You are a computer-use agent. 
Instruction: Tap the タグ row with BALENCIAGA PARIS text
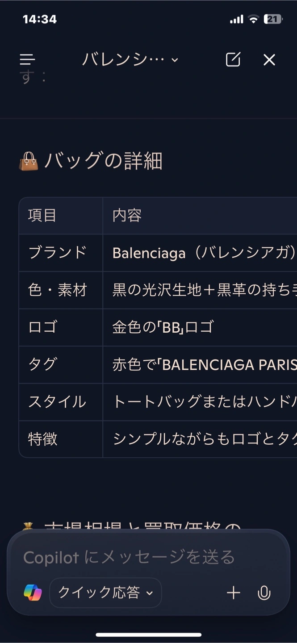click(x=158, y=364)
